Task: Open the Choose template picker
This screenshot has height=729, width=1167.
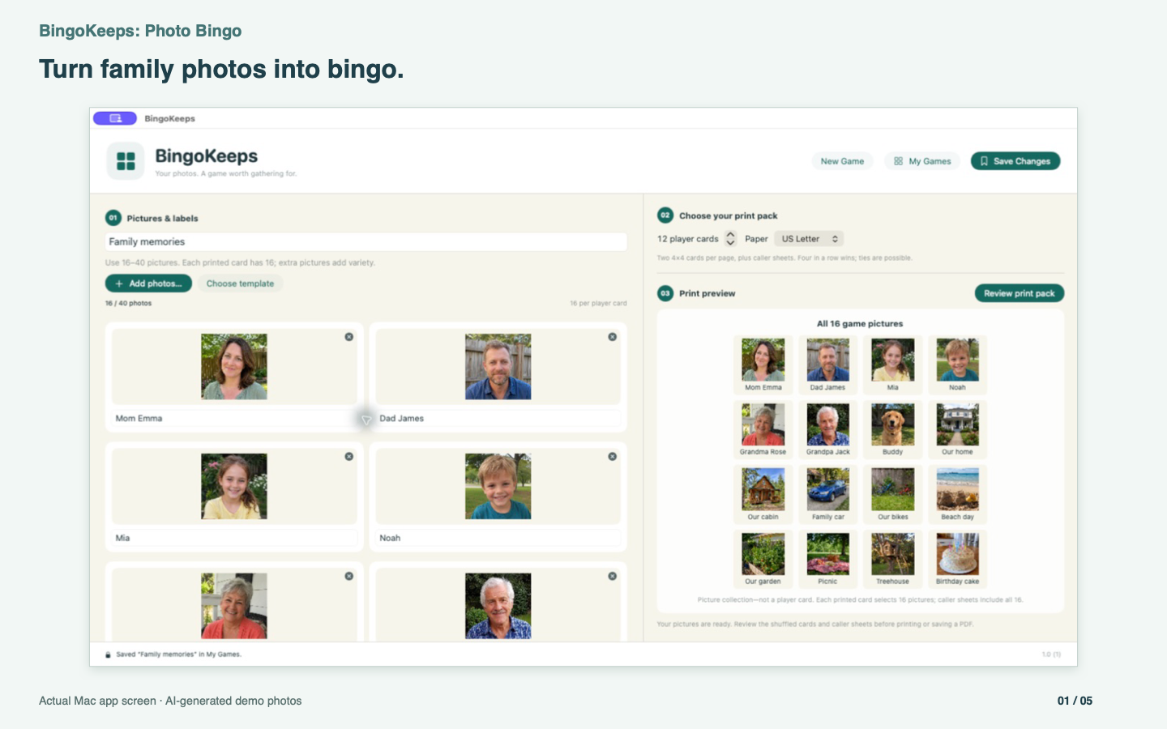Action: [x=240, y=283]
